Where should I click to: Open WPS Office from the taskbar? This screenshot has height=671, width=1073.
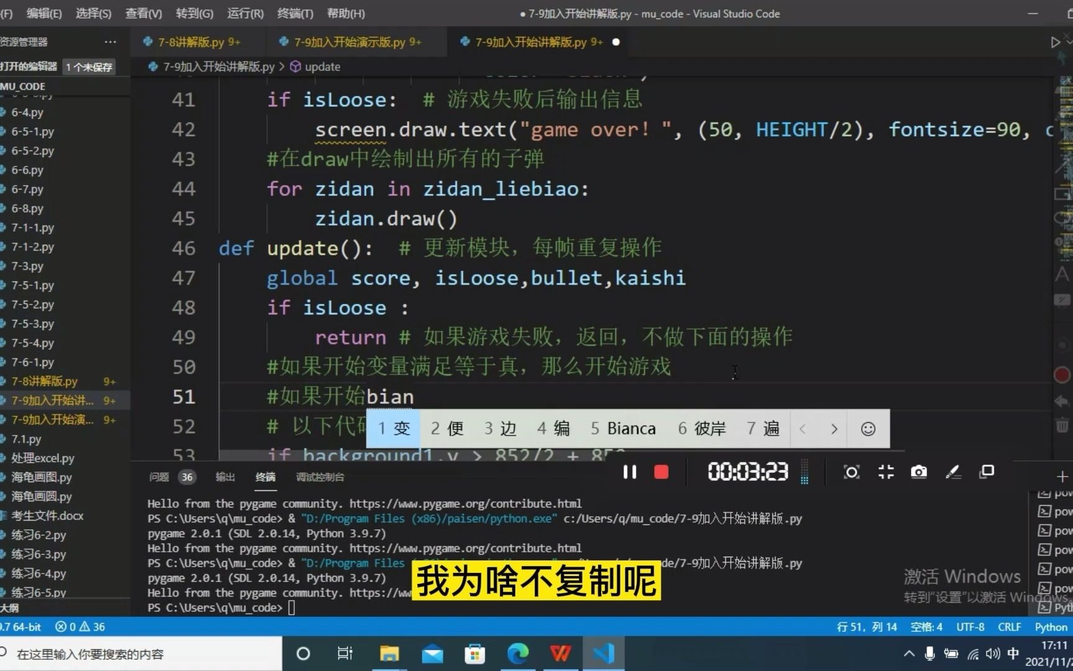tap(559, 653)
